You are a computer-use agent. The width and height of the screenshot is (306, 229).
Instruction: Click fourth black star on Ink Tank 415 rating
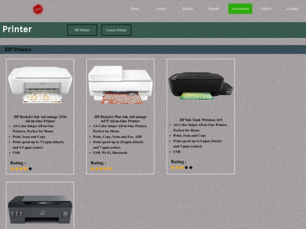[186, 167]
